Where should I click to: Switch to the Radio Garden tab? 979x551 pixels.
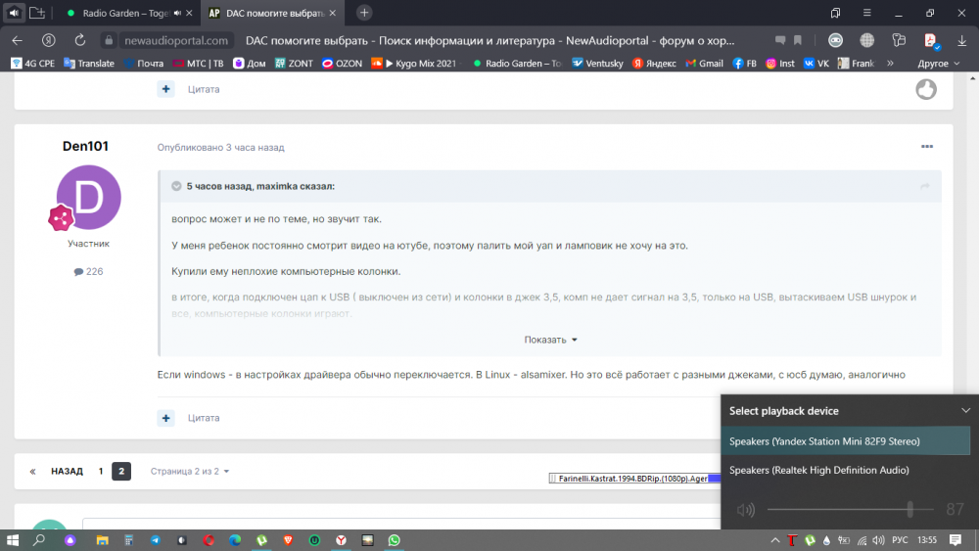[125, 14]
